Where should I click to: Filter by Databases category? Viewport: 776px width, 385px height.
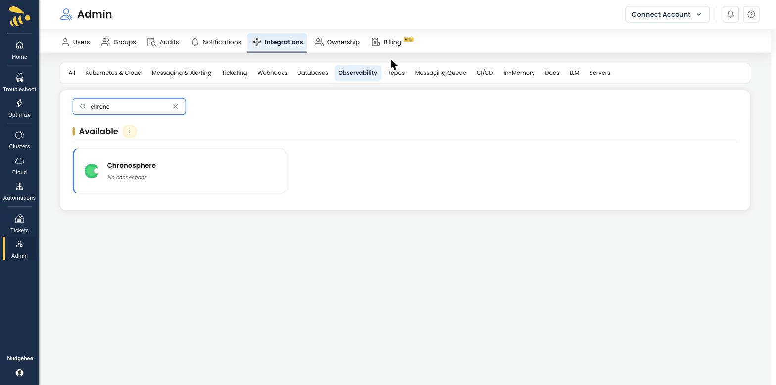[x=313, y=73]
